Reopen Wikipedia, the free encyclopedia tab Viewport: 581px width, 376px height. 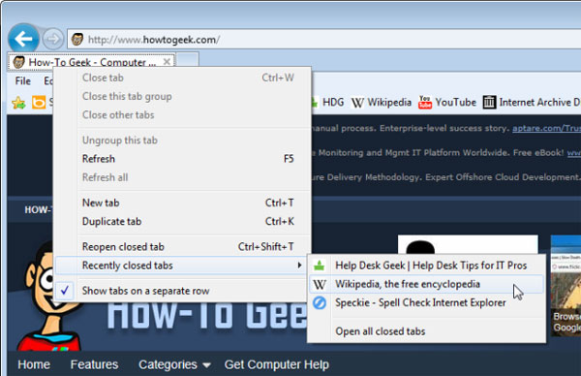pyautogui.click(x=427, y=284)
